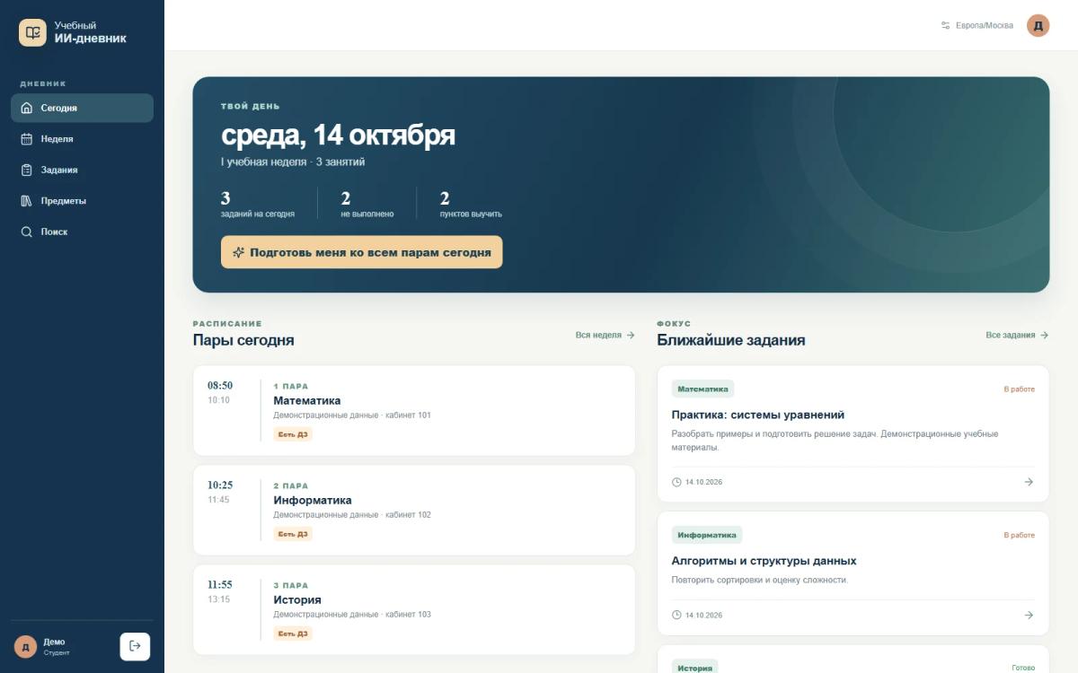Screen dimensions: 1078x673
Task: Click arrow next to Все задания
Action: 1044,335
